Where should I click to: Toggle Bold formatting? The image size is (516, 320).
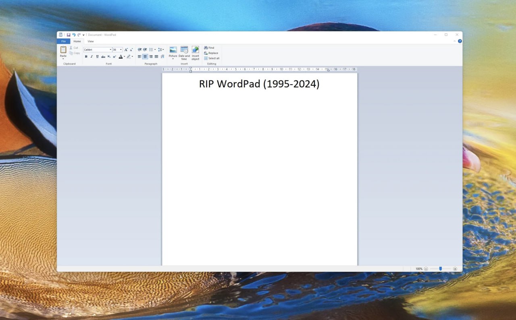pos(86,56)
